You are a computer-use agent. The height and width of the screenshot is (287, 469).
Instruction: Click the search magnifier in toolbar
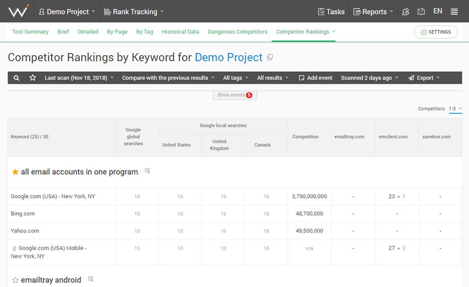tap(17, 78)
